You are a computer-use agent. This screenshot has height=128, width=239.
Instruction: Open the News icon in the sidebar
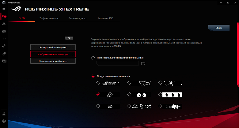point(4,61)
